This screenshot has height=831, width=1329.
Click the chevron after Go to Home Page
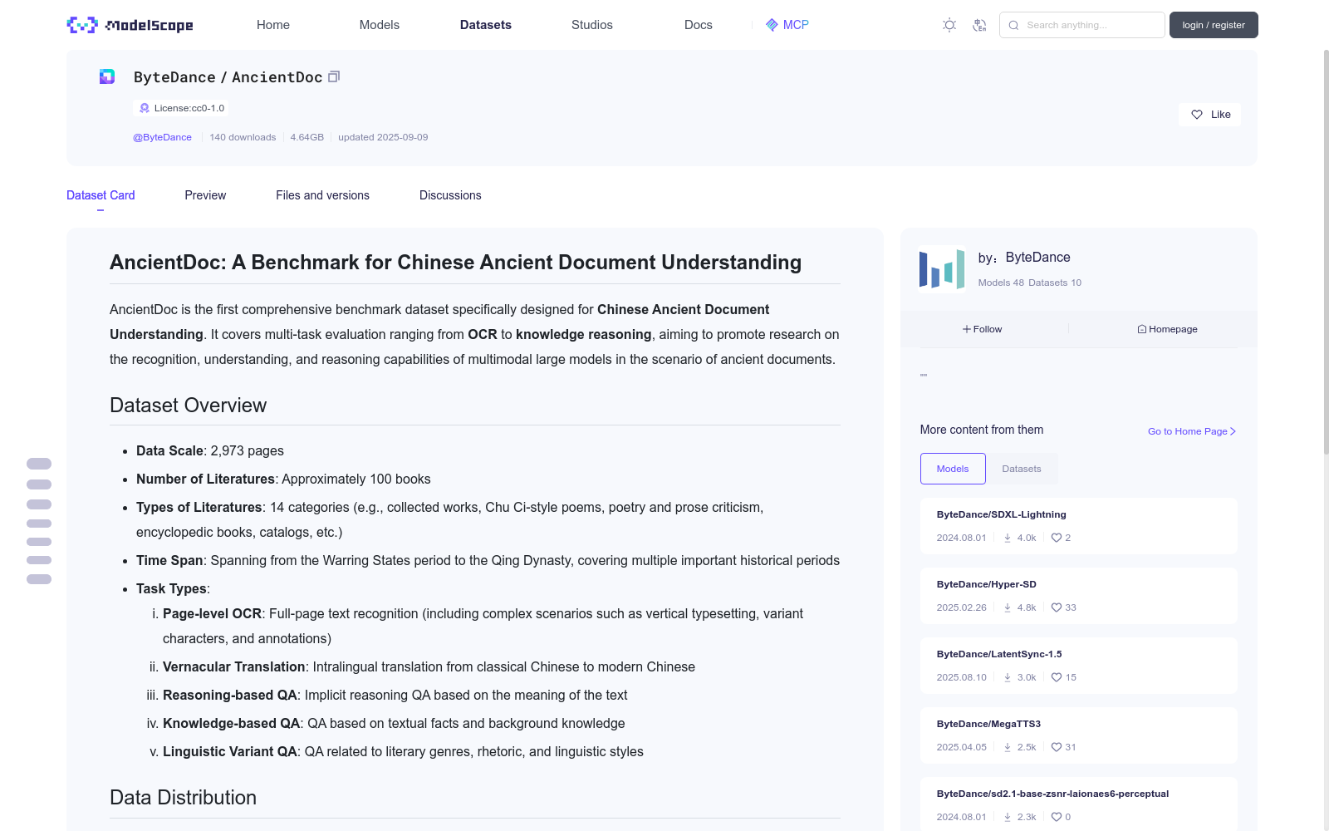coord(1233,431)
